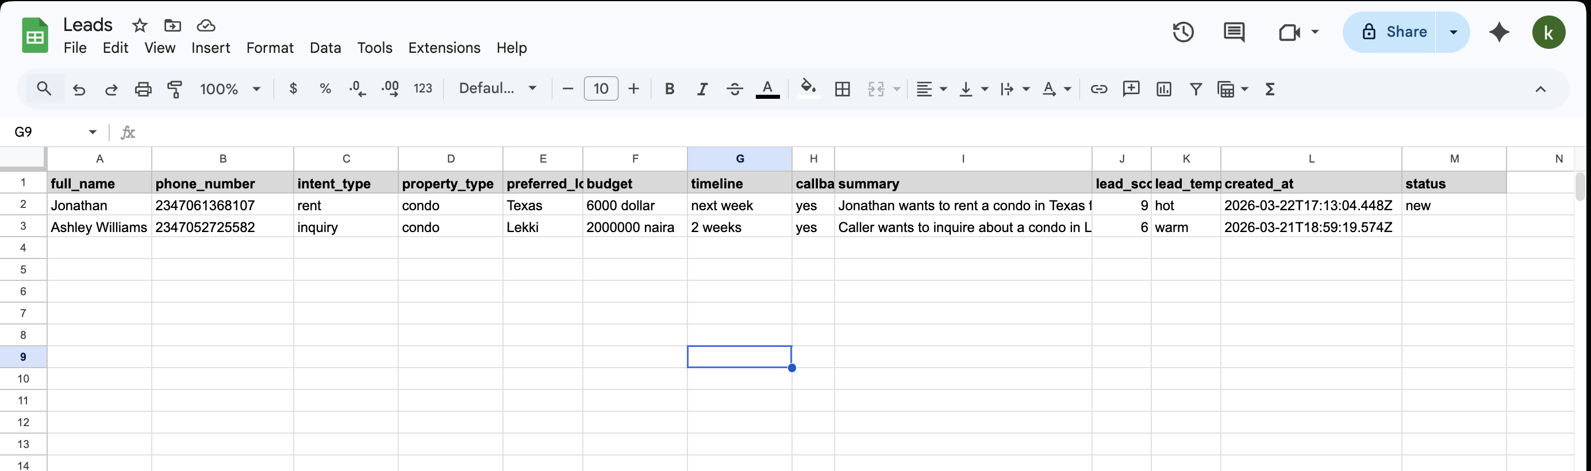The width and height of the screenshot is (1591, 471).
Task: Click the 'summary' header cell
Action: pyautogui.click(x=963, y=183)
